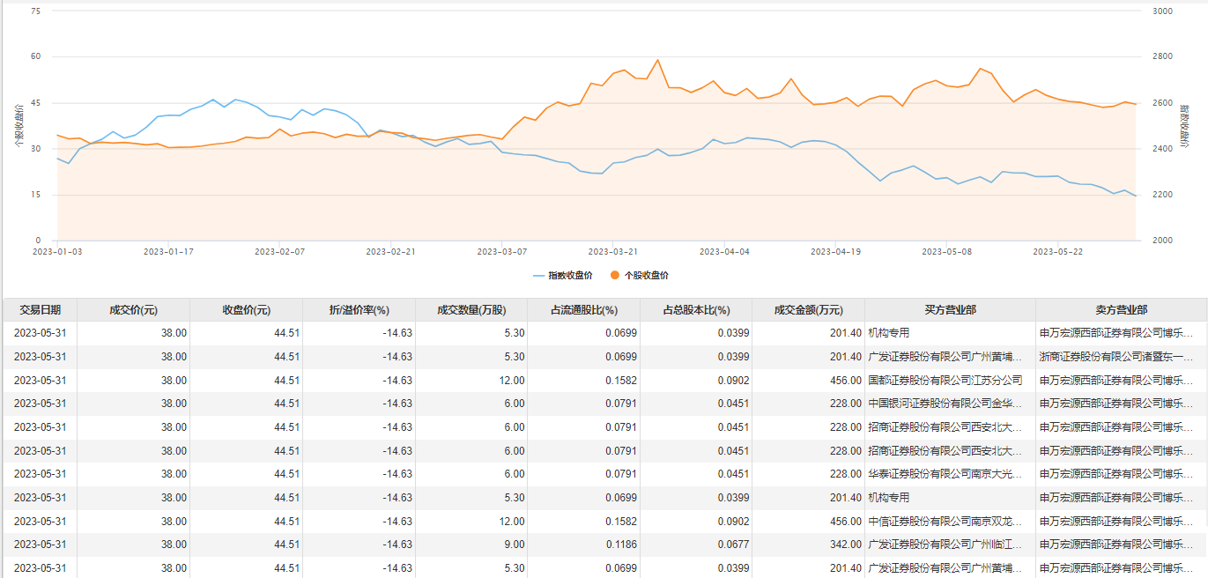Sort by the 收盘价(元) column header
The image size is (1208, 578).
coord(247,310)
